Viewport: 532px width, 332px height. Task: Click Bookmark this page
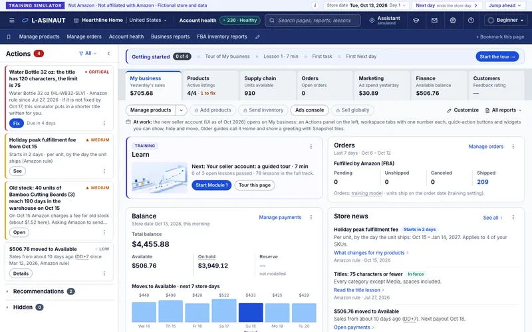[500, 37]
